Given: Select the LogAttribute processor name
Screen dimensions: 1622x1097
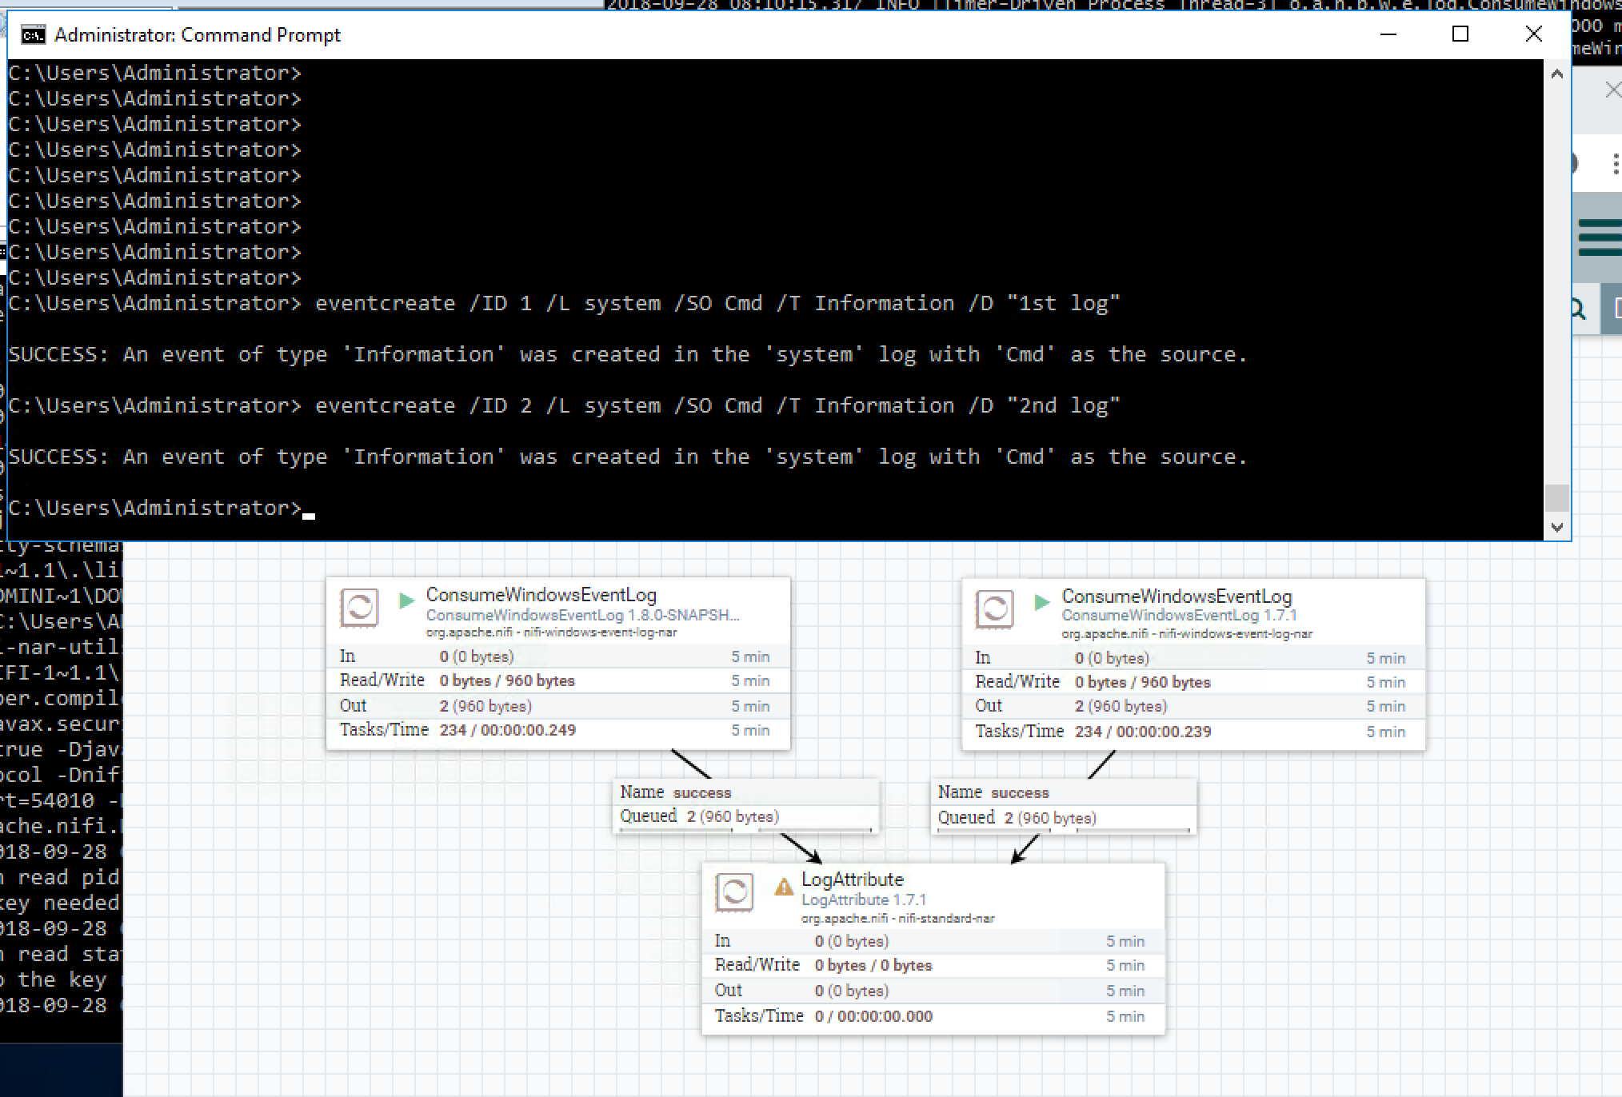Looking at the screenshot, I should coord(852,879).
